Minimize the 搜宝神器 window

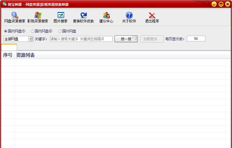pyautogui.click(x=214, y=4)
